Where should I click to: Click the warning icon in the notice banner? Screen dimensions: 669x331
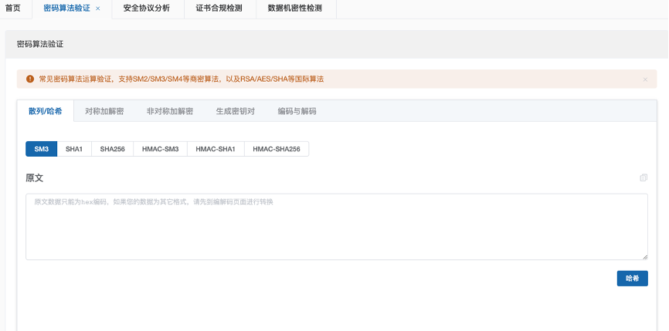30,79
